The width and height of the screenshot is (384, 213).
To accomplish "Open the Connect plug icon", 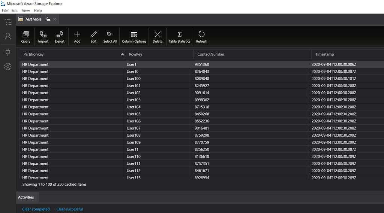I will 8,52.
